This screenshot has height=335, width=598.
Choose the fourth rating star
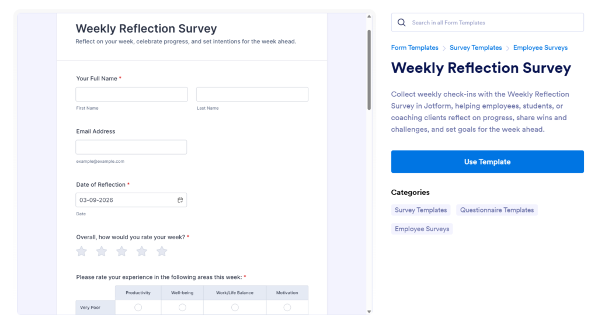point(142,252)
